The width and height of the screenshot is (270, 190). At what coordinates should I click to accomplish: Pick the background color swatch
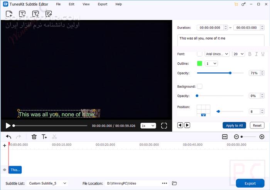[x=199, y=86]
